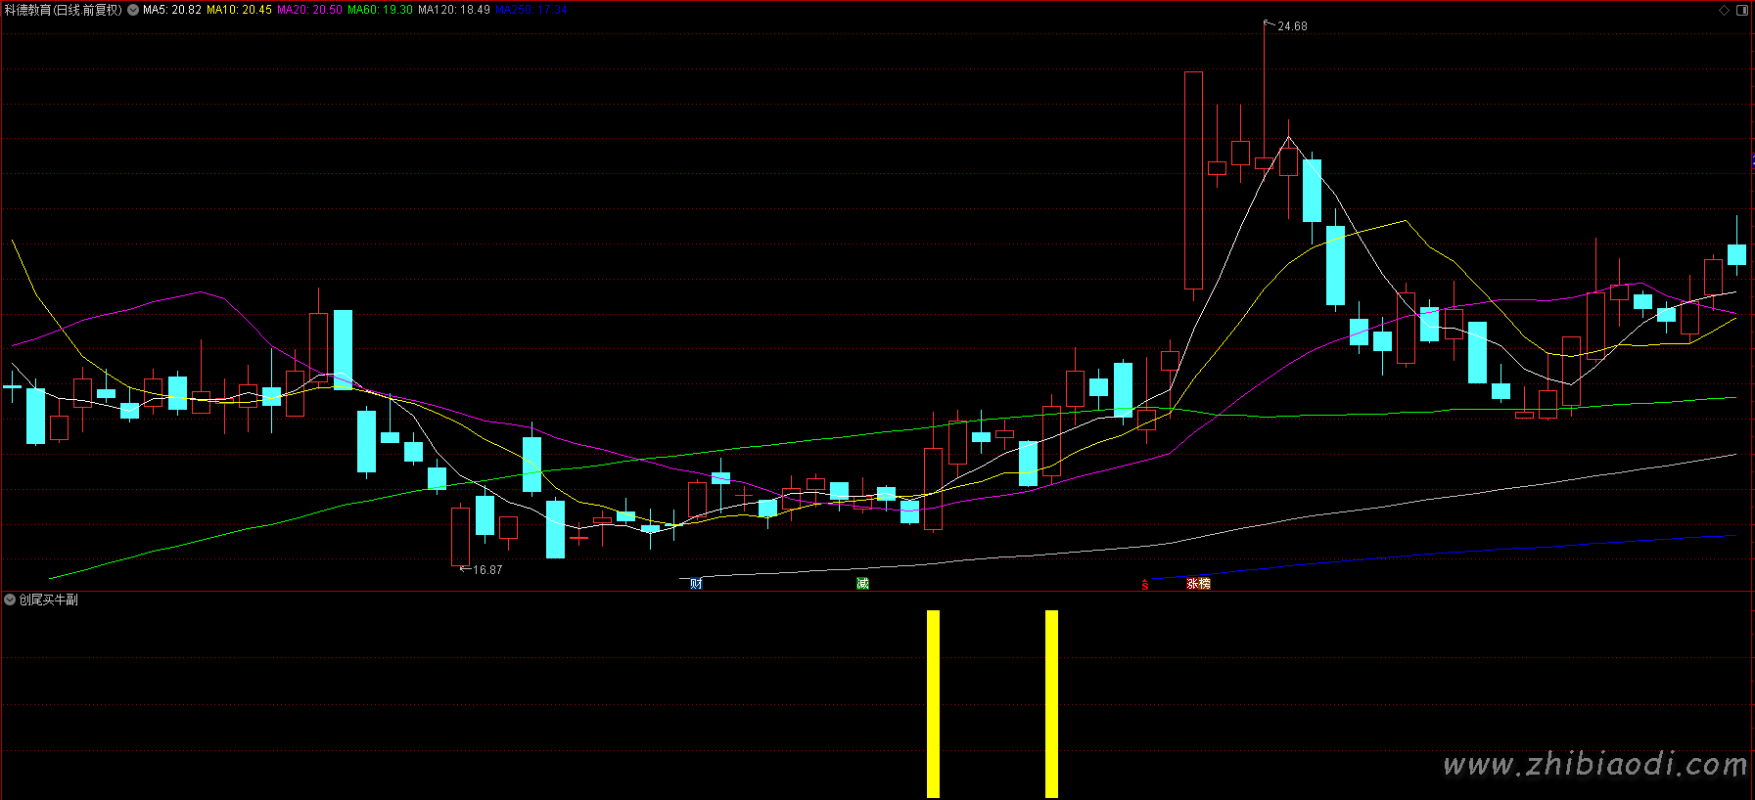
Task: Click the 16.87 low price label
Action: [x=487, y=570]
